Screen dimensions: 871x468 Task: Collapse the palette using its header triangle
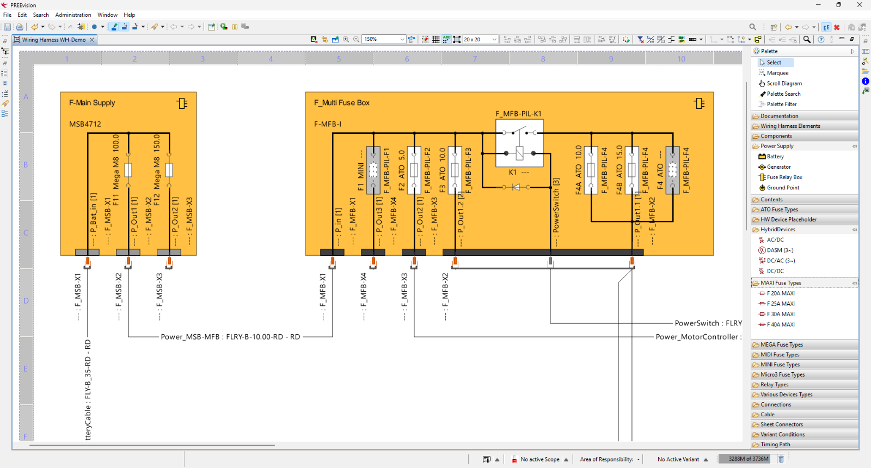[852, 51]
